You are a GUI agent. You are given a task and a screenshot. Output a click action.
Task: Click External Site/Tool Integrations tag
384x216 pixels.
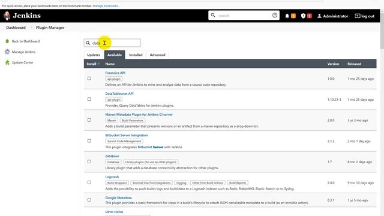pos(151,183)
